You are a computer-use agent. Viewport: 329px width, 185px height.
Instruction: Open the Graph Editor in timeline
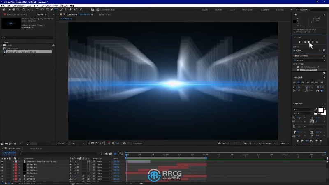point(121,154)
